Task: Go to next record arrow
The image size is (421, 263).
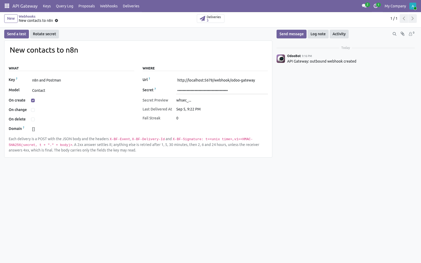Action: [x=412, y=18]
